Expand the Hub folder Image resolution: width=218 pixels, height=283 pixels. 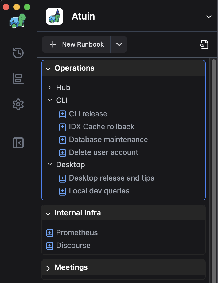[x=50, y=87]
